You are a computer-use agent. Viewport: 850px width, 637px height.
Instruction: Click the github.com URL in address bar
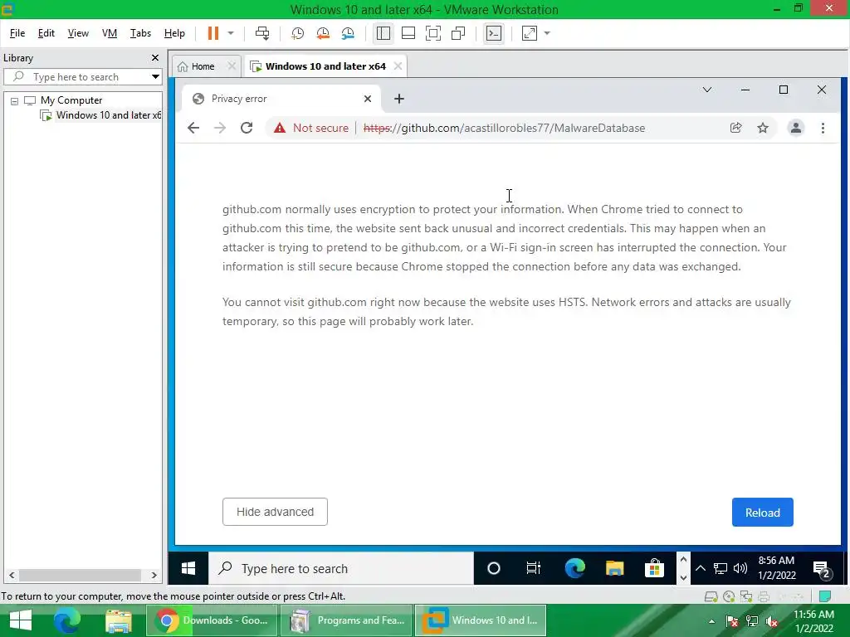tap(504, 128)
